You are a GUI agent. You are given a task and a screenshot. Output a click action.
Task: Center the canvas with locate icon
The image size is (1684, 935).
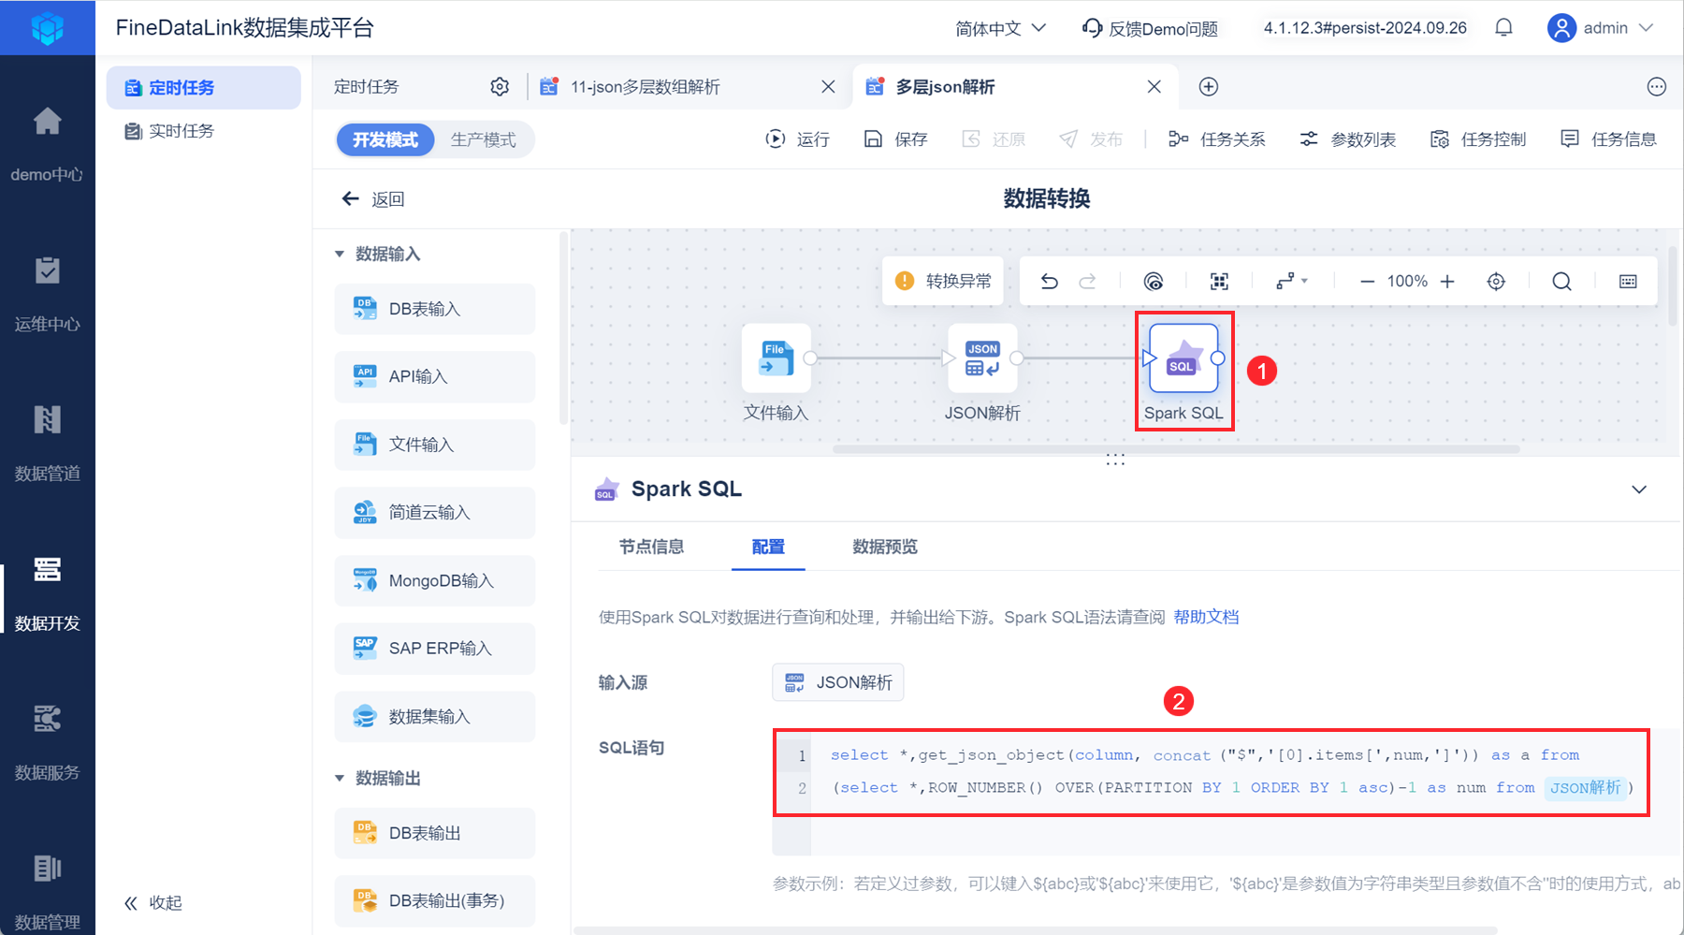pos(1496,282)
